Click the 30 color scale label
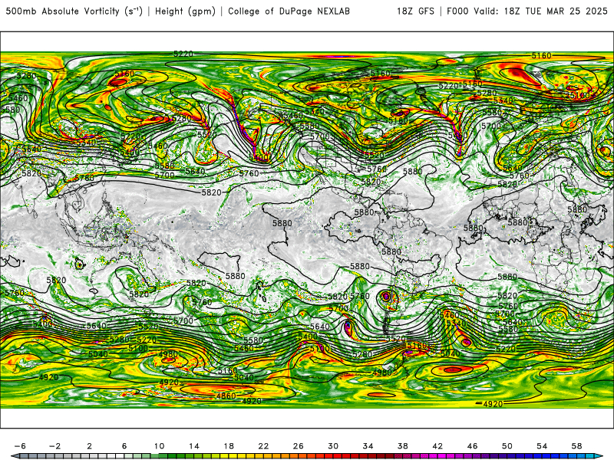This screenshot has height=460, width=614. [333, 446]
